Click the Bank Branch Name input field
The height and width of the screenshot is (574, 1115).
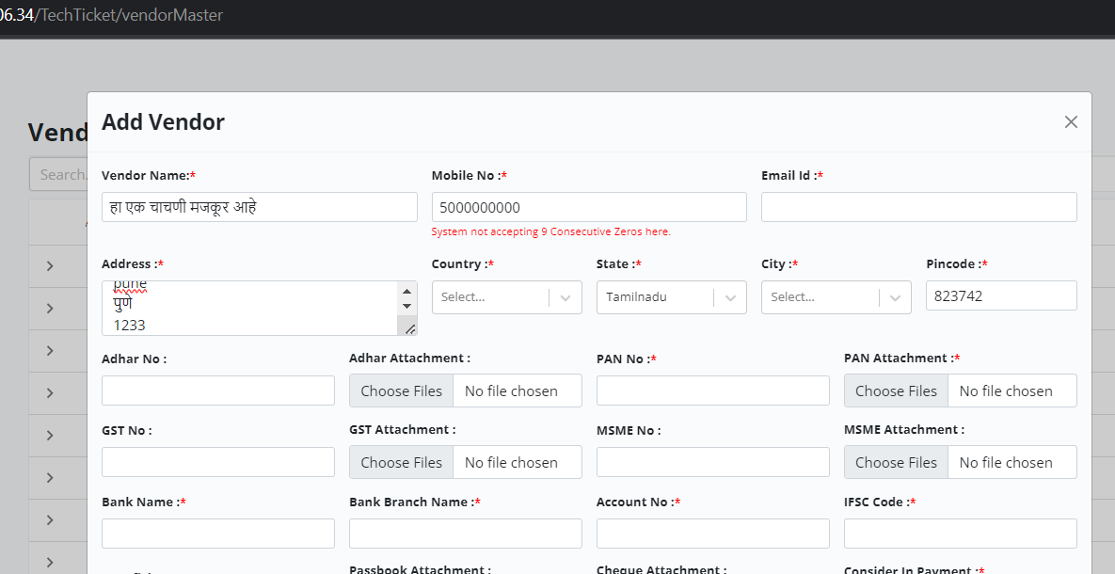[x=465, y=534]
